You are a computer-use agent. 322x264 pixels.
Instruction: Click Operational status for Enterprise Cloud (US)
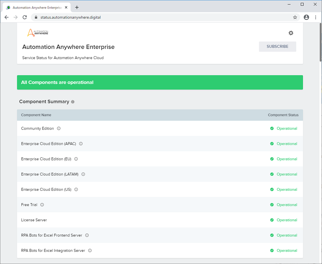(x=287, y=189)
